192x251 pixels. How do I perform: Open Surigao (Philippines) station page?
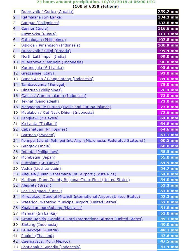coord(40,23)
